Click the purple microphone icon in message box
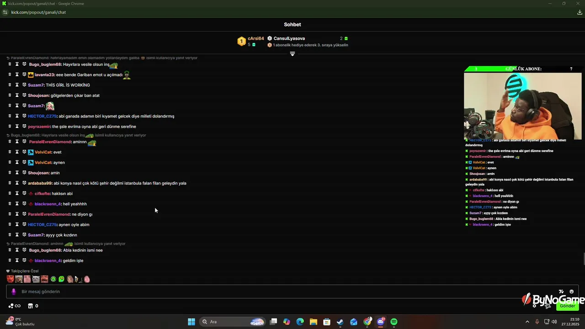585x329 pixels. [14, 292]
